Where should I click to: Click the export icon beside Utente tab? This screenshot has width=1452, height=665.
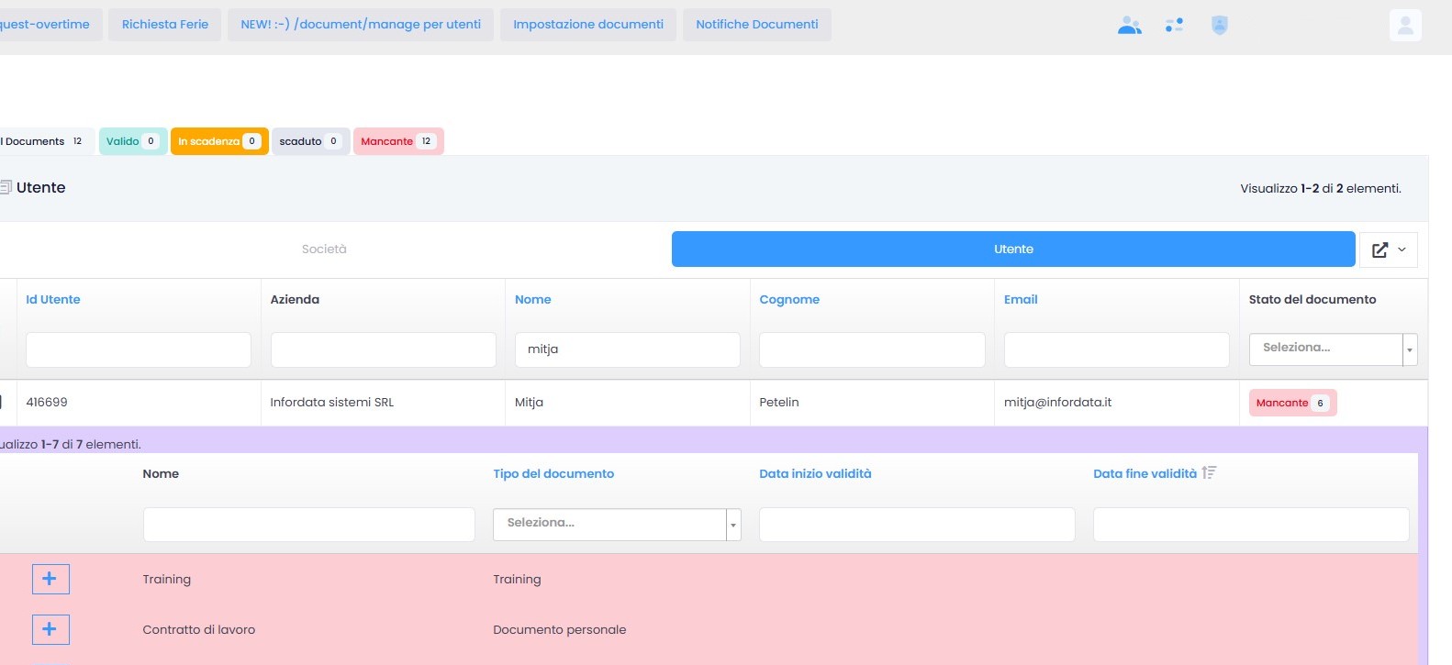(x=1389, y=249)
